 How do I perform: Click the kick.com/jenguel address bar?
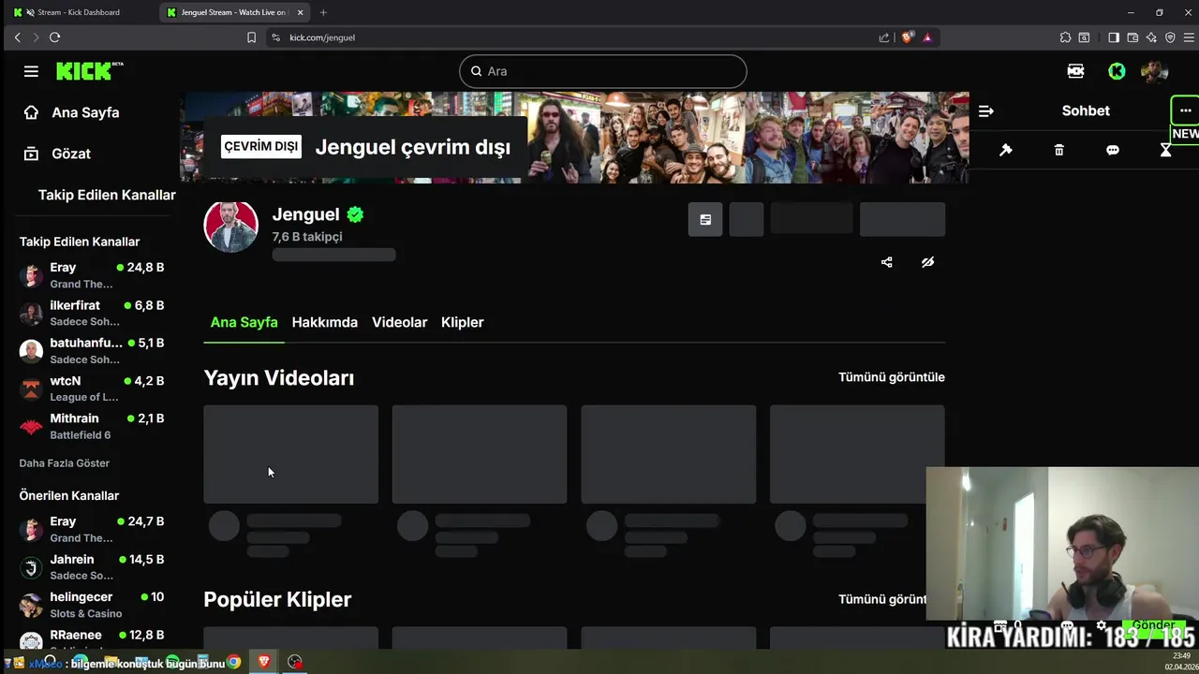pos(322,37)
